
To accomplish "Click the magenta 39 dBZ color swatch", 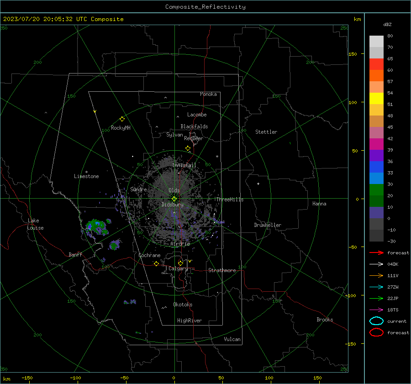I will click(x=376, y=144).
